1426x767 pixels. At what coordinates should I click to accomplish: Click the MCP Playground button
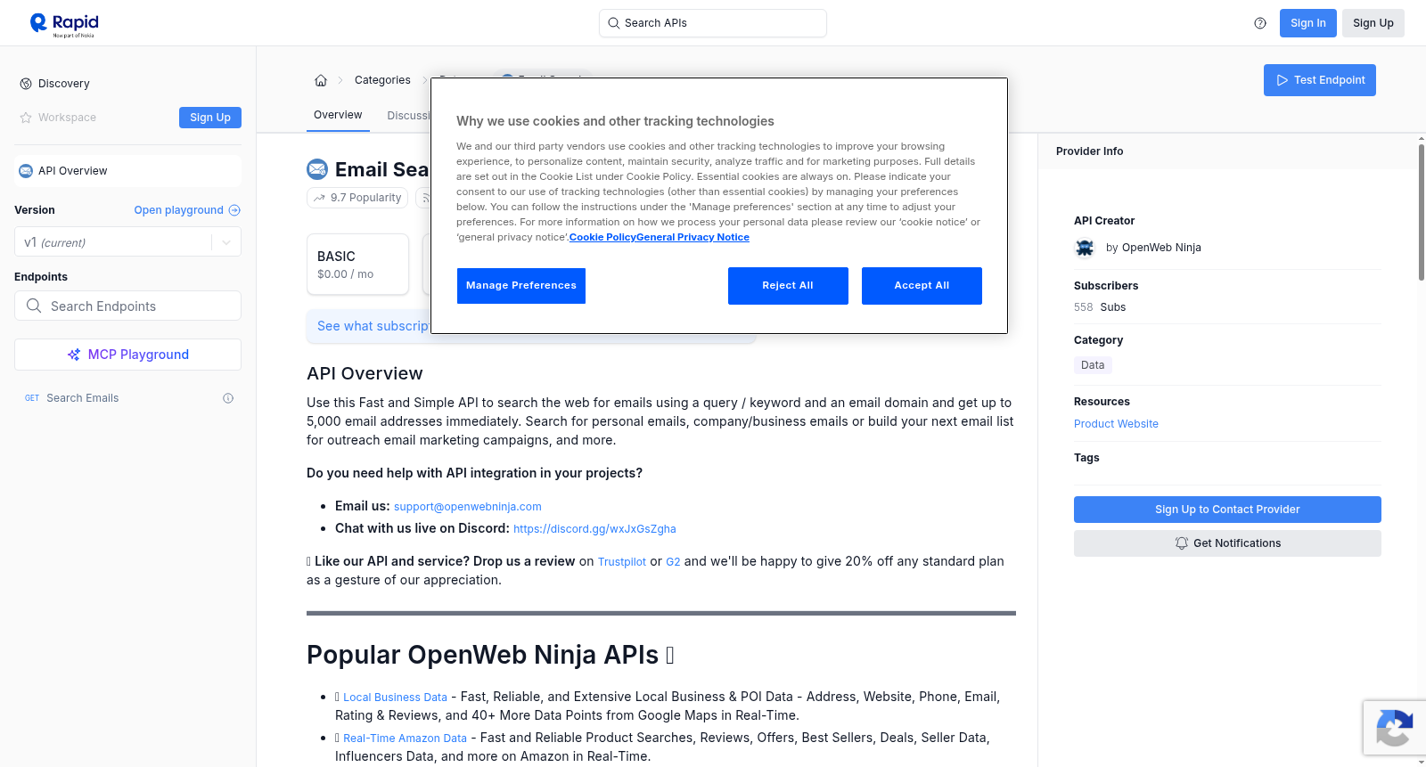point(127,355)
